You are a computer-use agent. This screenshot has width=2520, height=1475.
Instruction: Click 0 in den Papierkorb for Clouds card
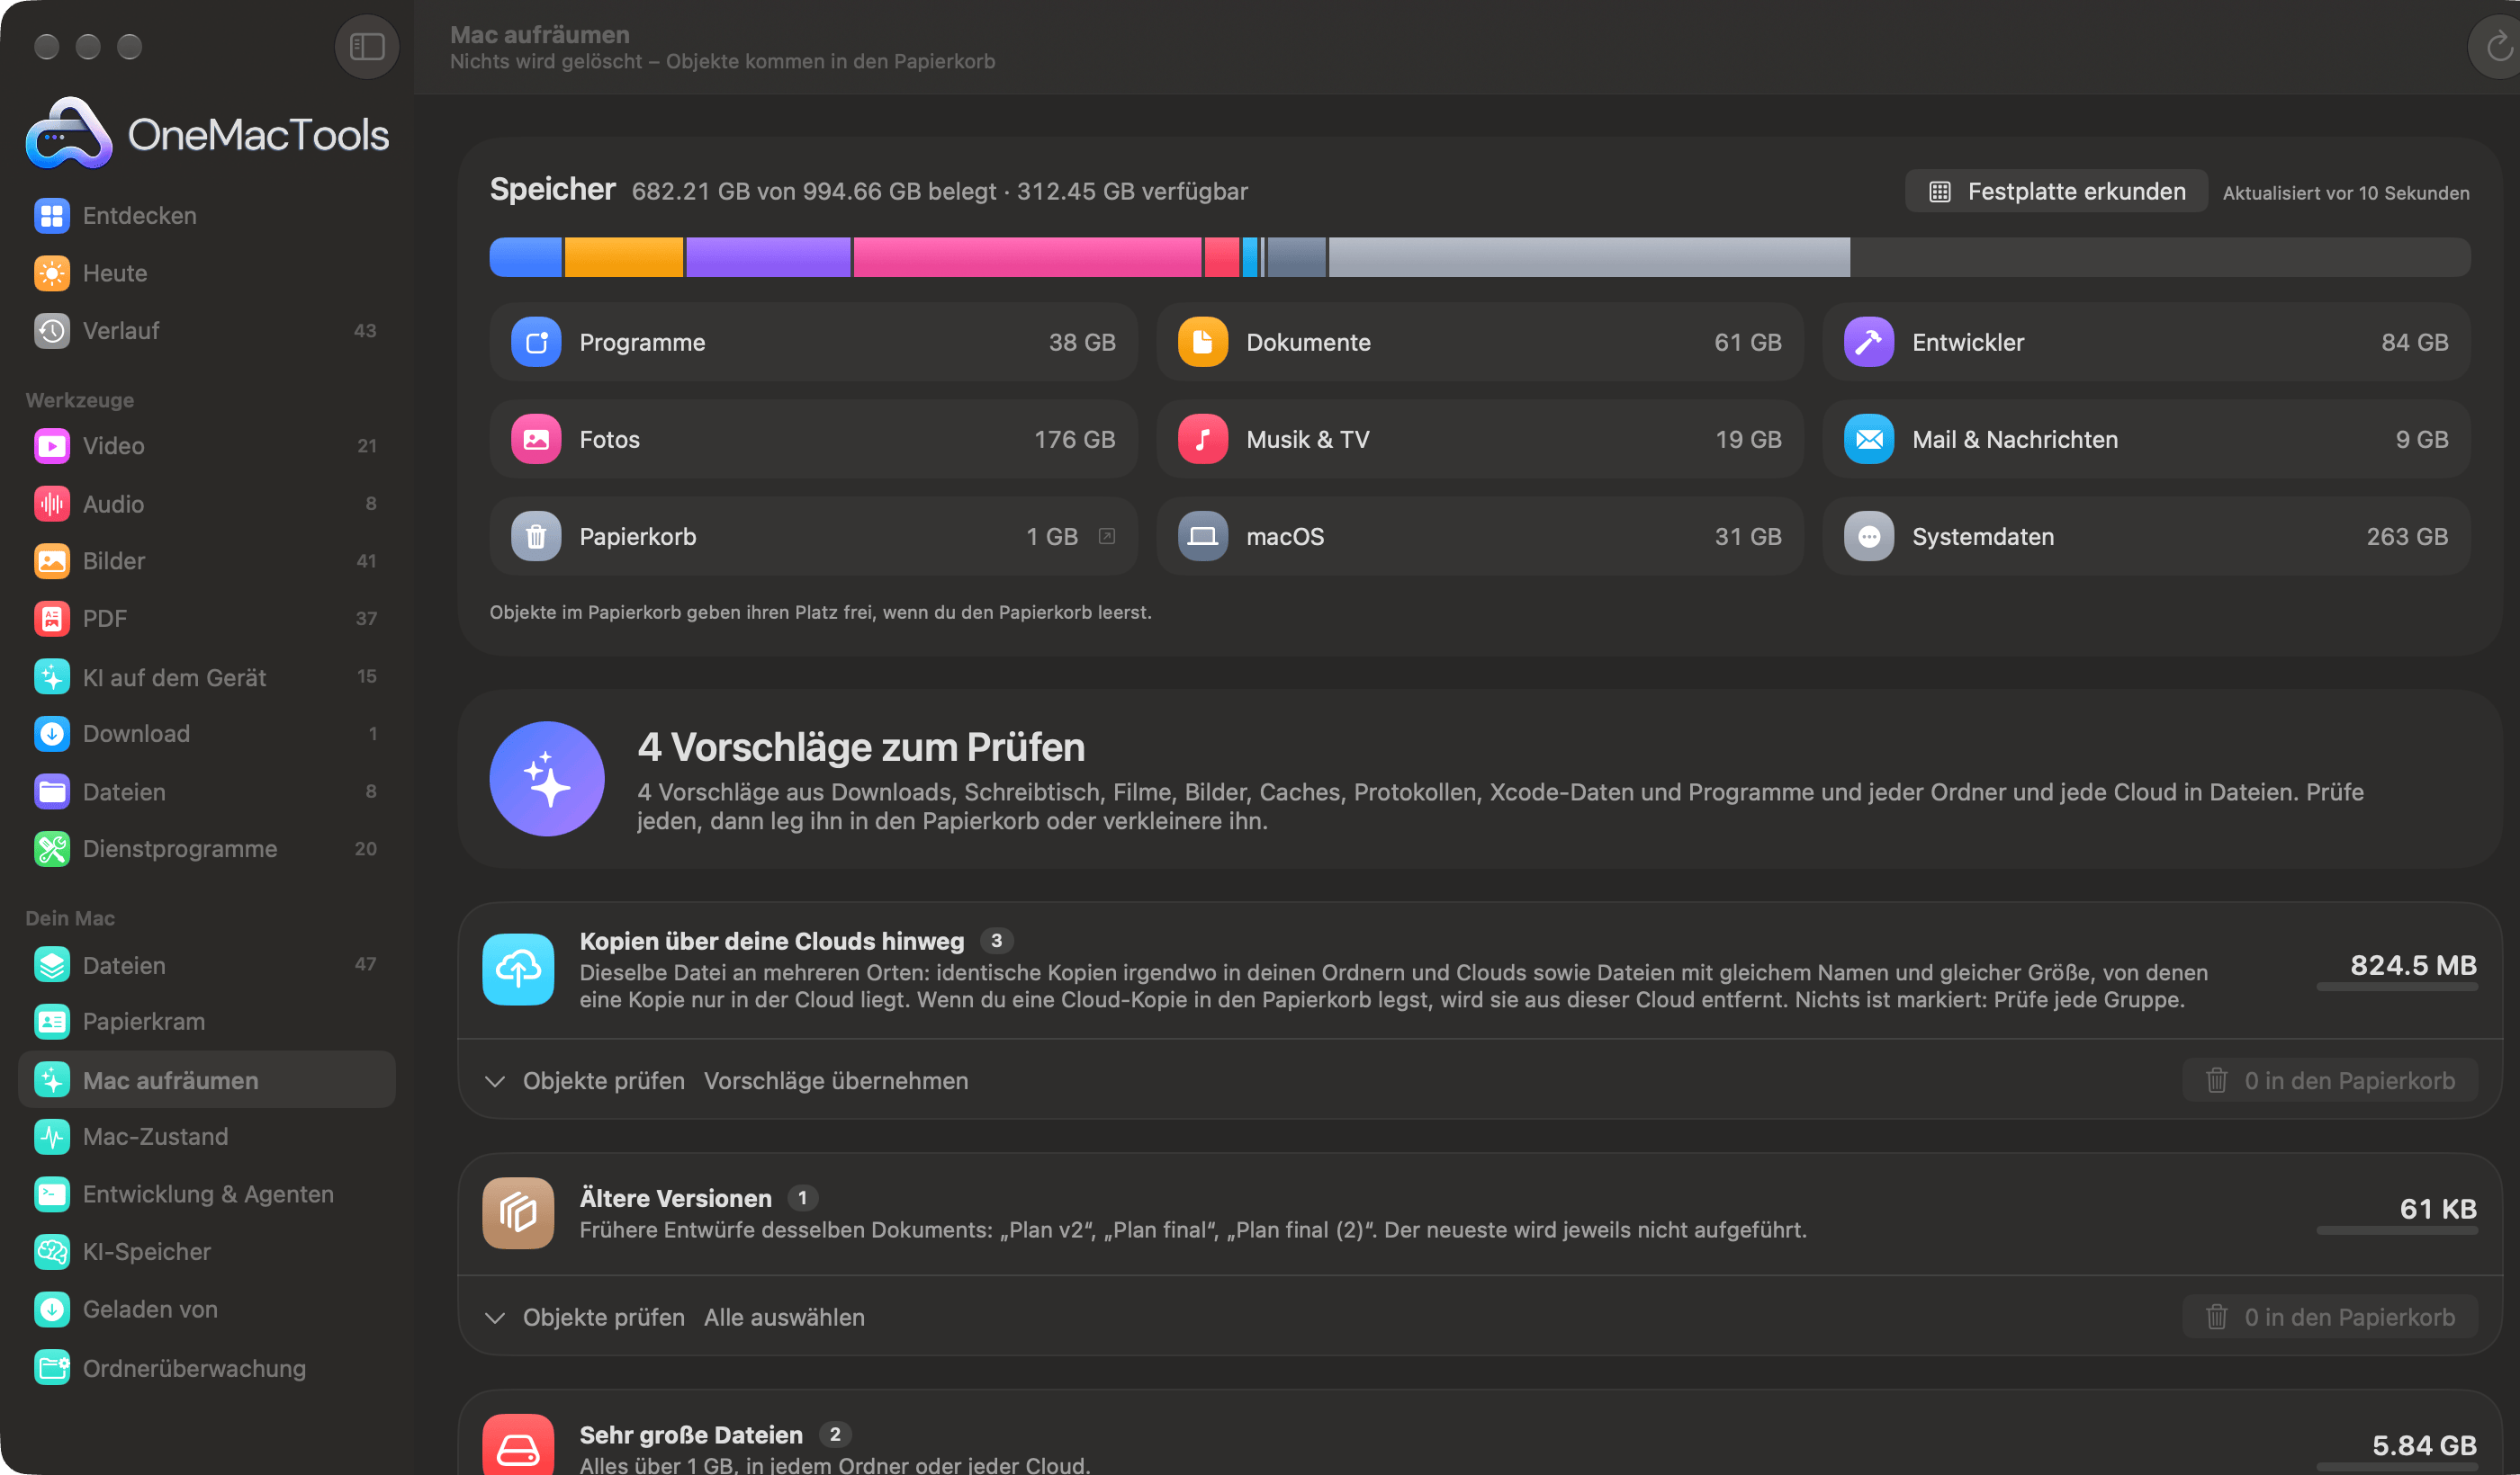(x=2330, y=1080)
